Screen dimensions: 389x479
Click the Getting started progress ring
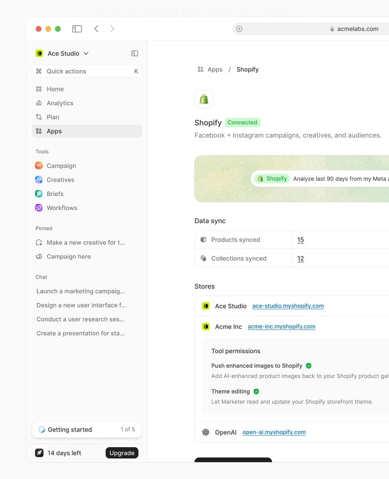click(x=41, y=430)
